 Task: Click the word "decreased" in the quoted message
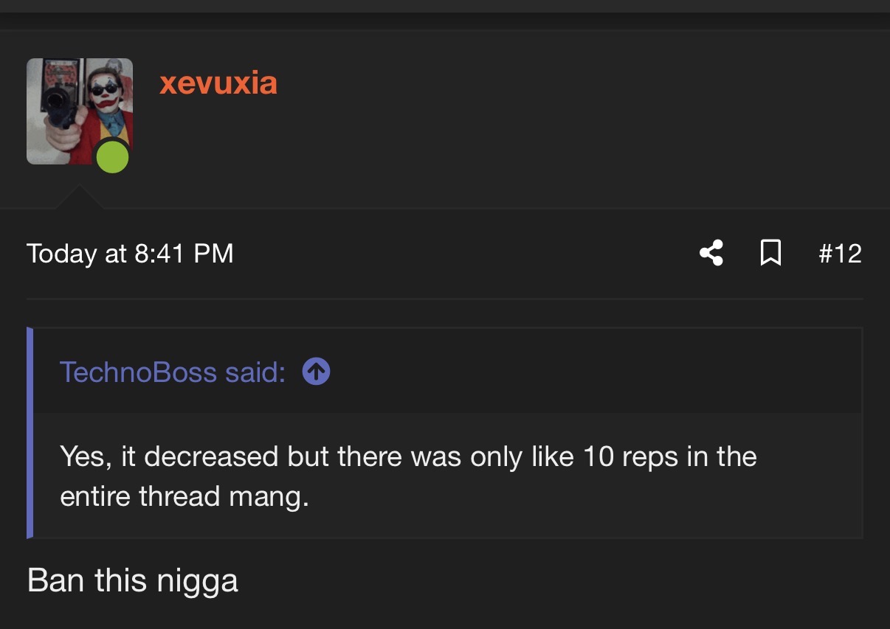click(x=211, y=456)
